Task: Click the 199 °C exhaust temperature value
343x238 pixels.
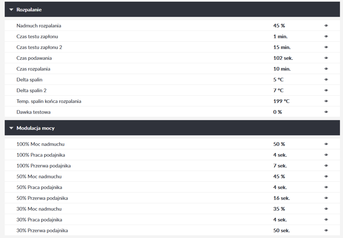Action: coord(281,101)
